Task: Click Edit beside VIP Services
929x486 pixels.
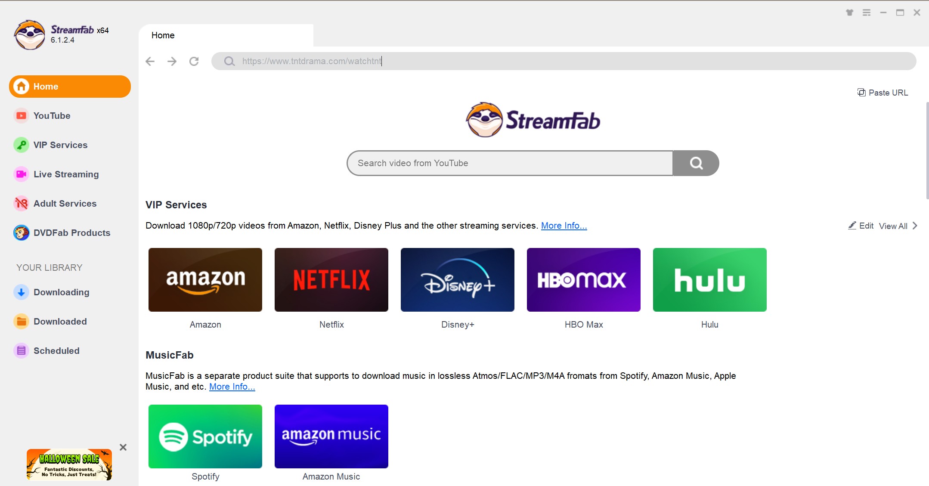Action: click(861, 226)
